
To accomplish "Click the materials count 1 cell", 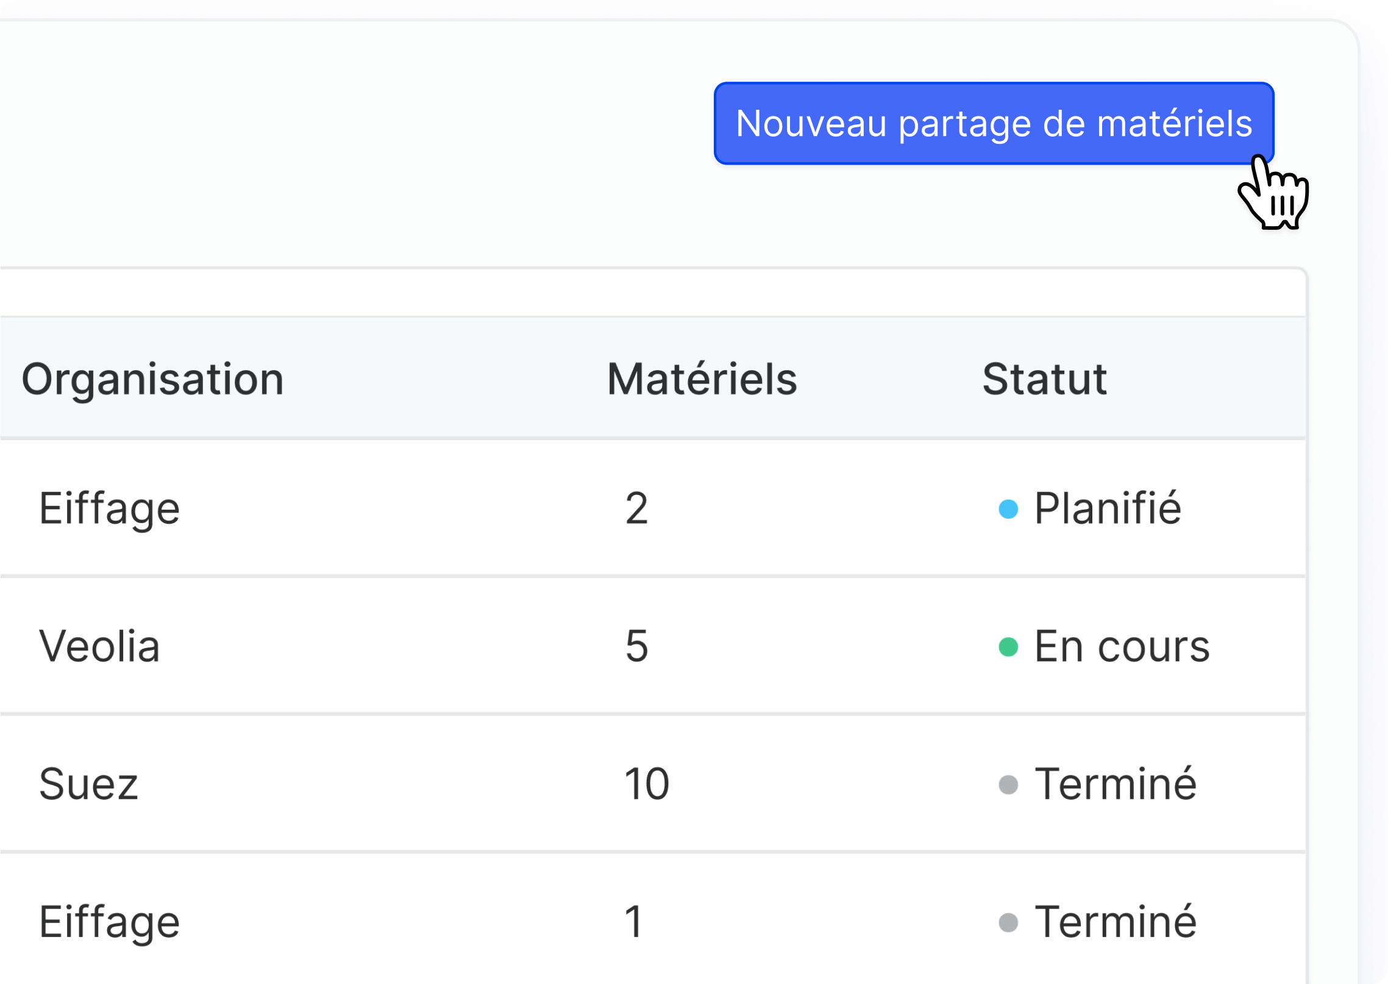I will click(634, 921).
